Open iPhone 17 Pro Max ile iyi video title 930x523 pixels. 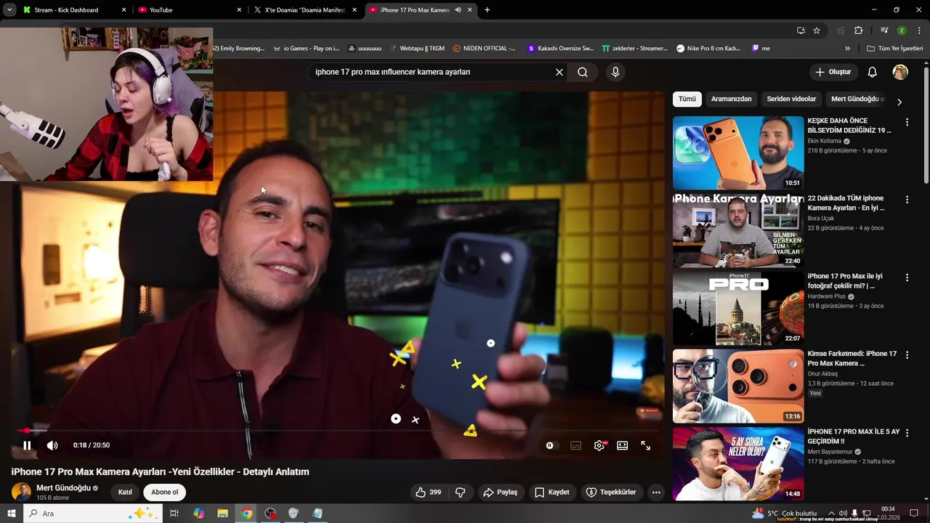click(846, 280)
